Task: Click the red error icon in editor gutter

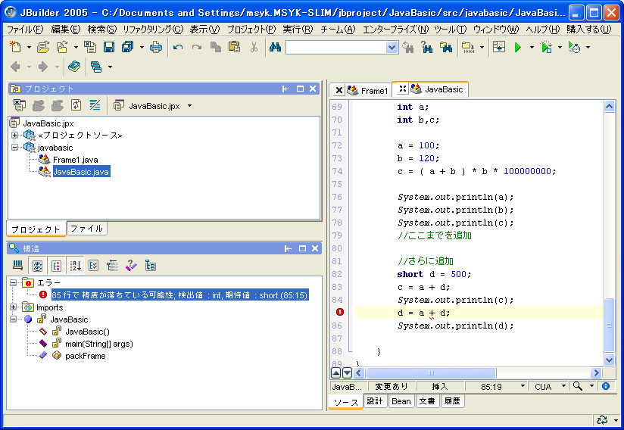Action: click(x=340, y=312)
